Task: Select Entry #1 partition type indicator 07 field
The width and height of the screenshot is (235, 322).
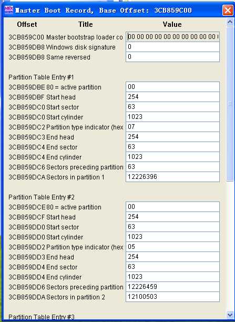Action: pos(172,127)
